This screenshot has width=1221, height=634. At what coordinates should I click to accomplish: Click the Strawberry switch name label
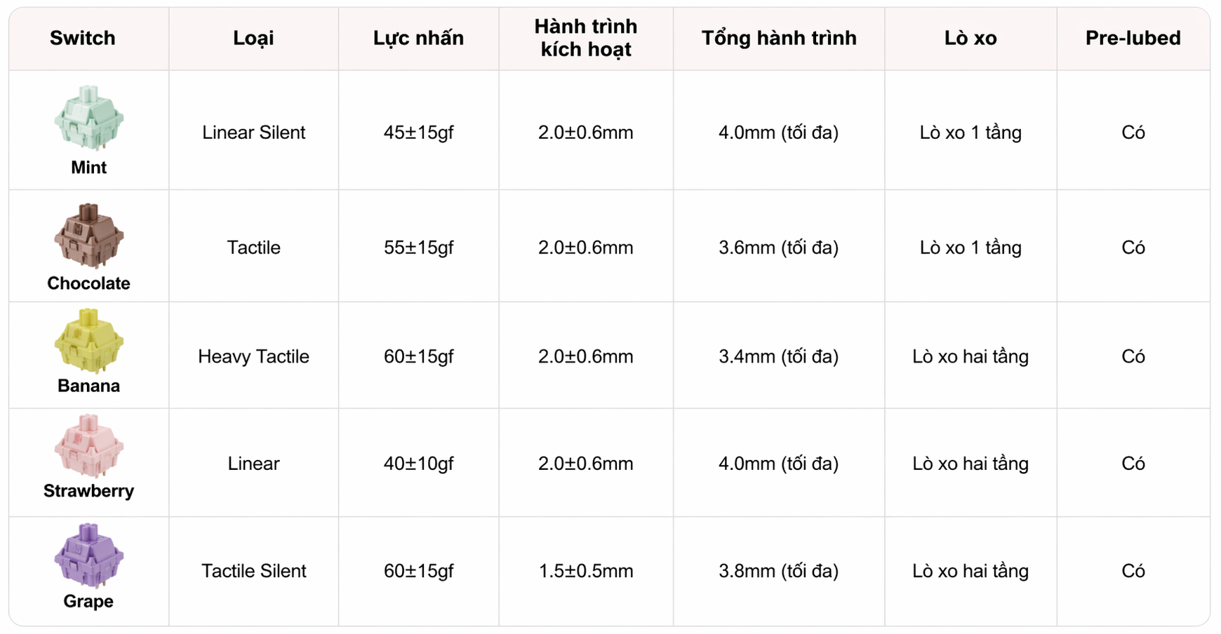click(x=88, y=491)
